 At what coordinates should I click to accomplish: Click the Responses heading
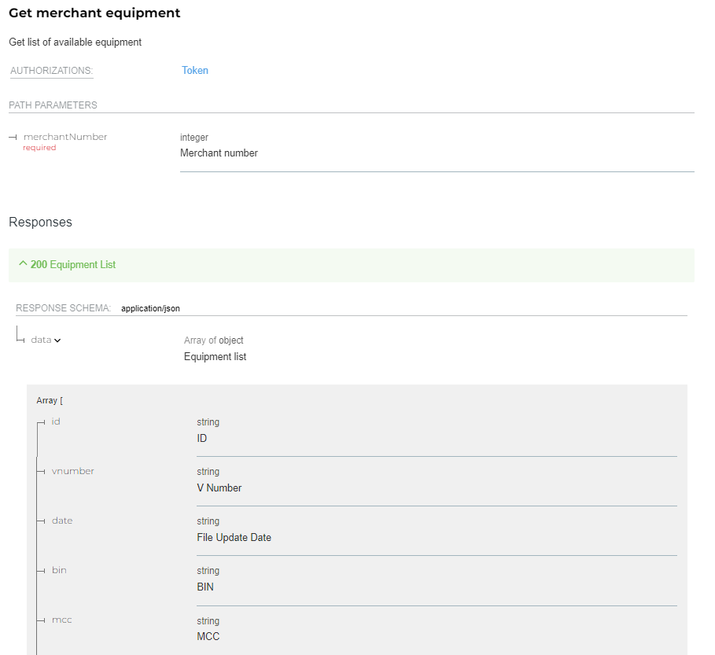point(40,222)
